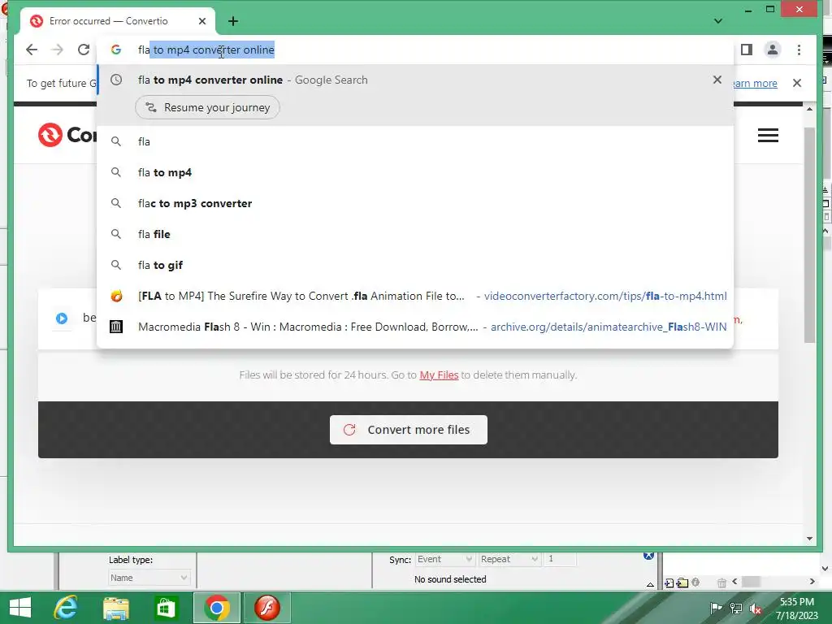
Task: Open Chrome side panel icon
Action: 746,50
